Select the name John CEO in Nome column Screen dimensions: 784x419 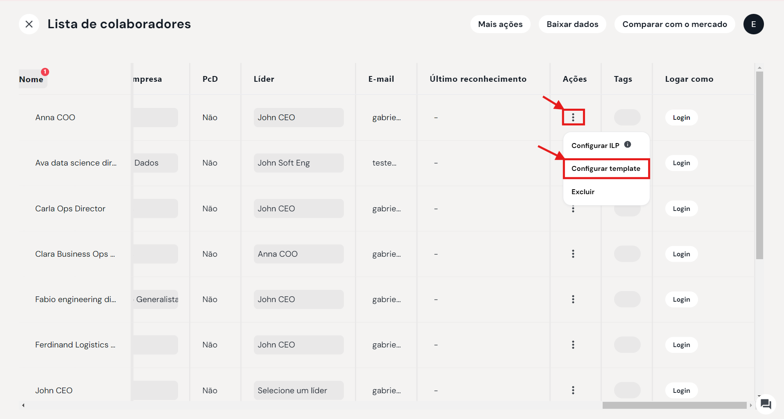[54, 390]
